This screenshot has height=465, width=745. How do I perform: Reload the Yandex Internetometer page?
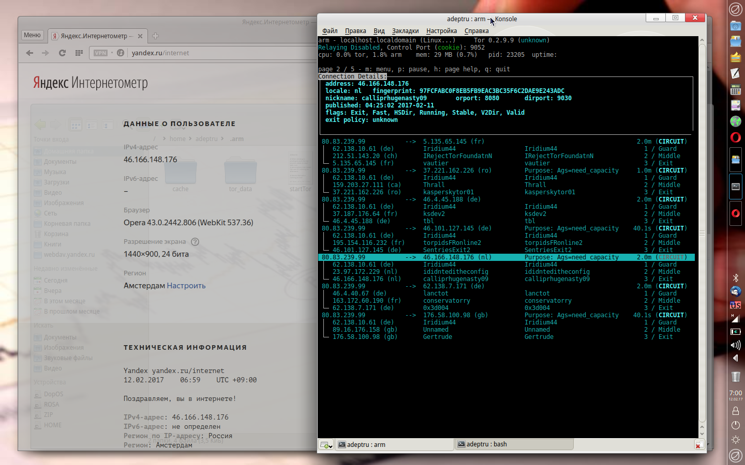[x=62, y=53]
